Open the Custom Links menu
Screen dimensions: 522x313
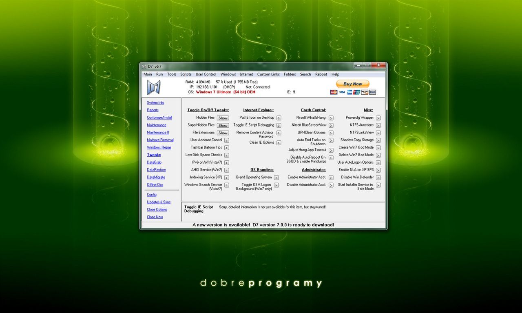[268, 74]
